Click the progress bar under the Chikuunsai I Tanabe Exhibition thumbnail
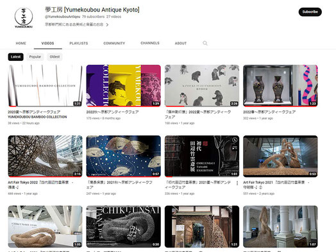The image size is (336, 252). (x=202, y=176)
